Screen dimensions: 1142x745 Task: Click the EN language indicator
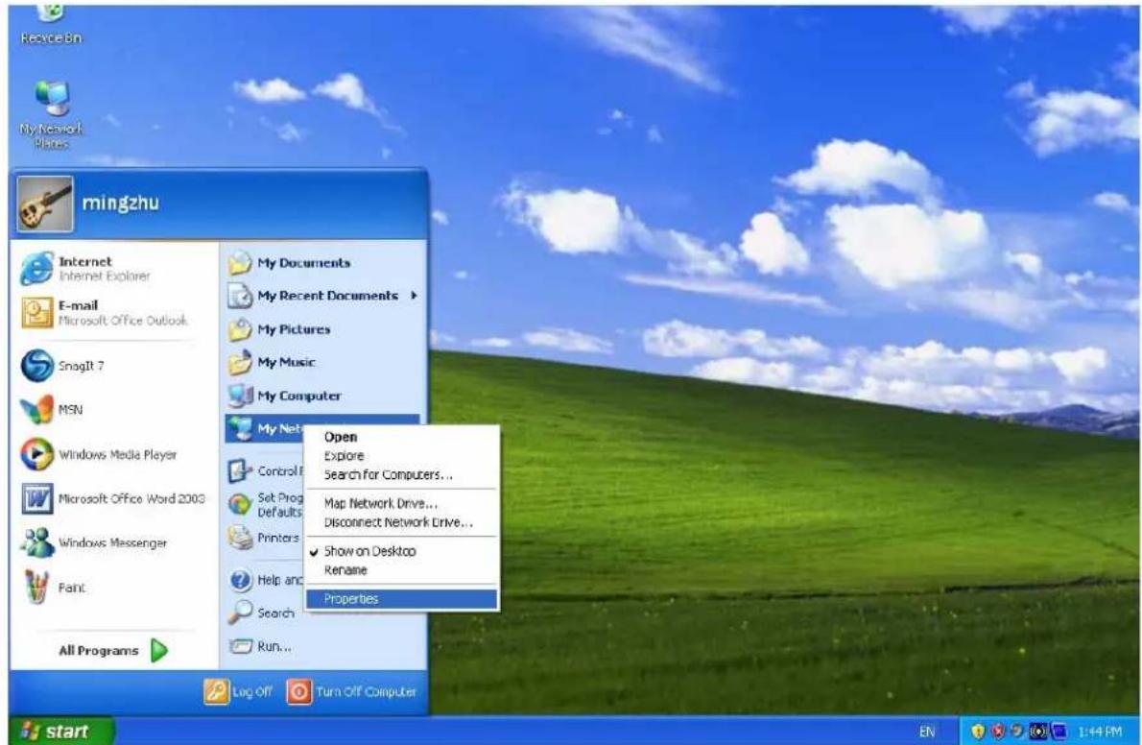point(926,732)
